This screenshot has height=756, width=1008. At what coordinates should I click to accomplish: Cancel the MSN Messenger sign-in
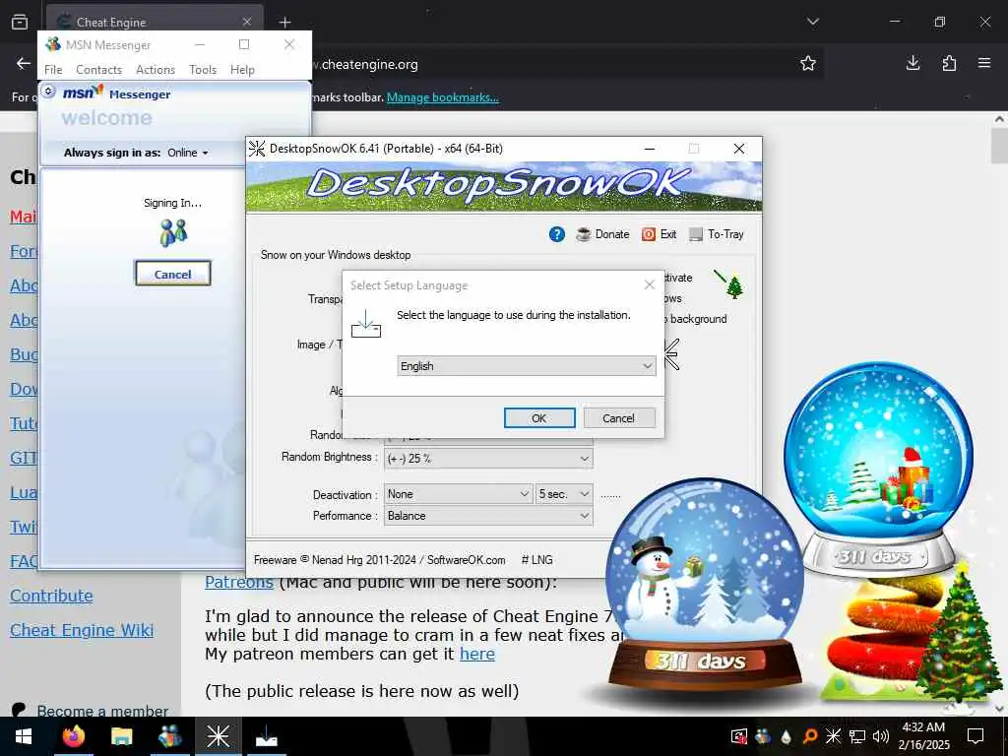coord(172,274)
